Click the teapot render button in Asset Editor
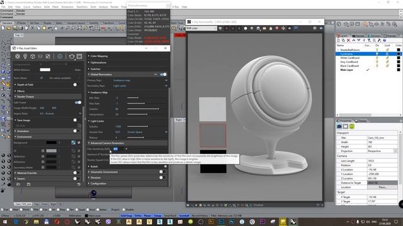The height and width of the screenshot is (226, 403). (72, 56)
